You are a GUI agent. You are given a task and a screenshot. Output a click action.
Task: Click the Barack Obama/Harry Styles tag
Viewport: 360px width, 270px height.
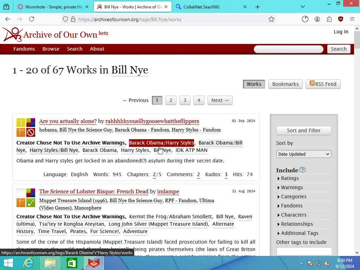coord(161,143)
